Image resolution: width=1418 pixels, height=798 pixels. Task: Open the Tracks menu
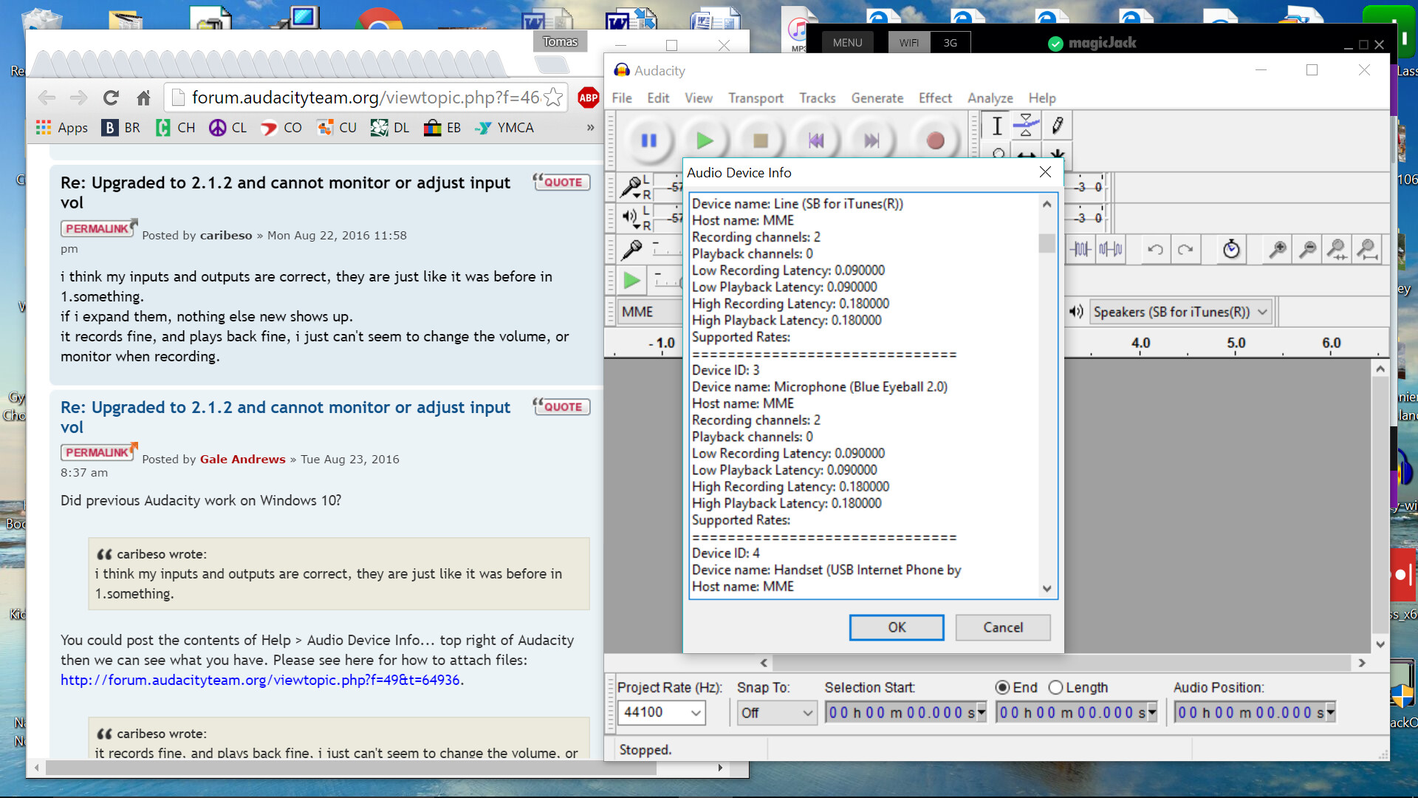tap(818, 98)
